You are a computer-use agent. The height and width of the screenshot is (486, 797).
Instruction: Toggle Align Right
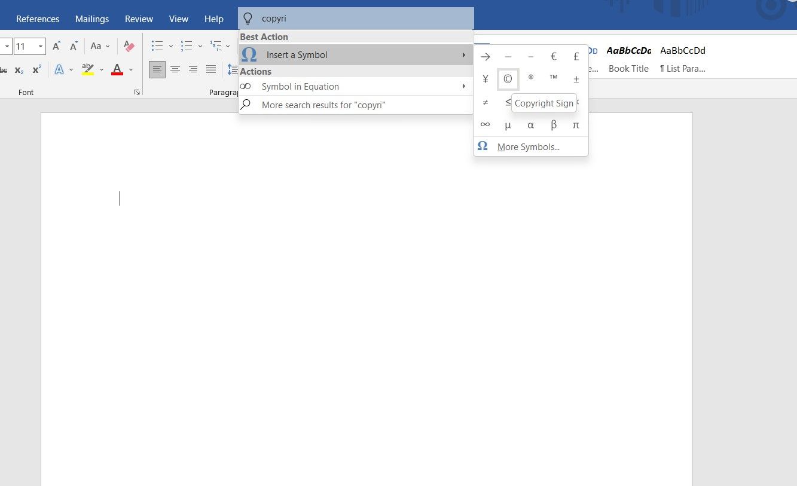(x=193, y=69)
